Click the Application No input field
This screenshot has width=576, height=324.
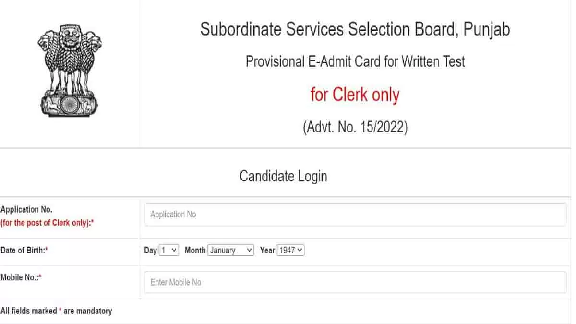click(355, 214)
